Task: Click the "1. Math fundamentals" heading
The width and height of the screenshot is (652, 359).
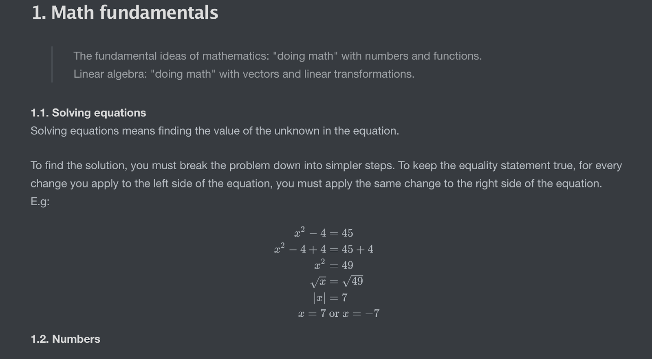Action: (125, 12)
